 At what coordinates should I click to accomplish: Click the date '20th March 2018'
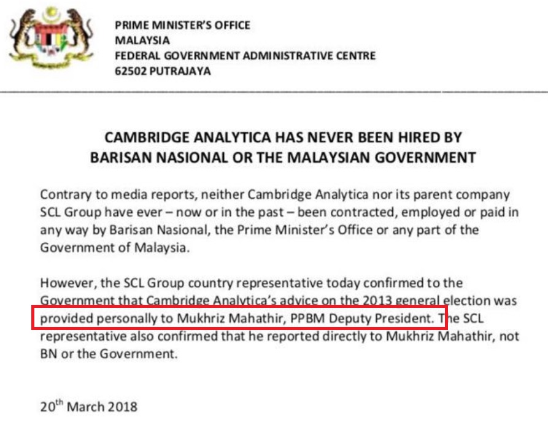coord(89,406)
